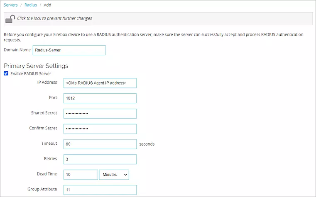The width and height of the screenshot is (316, 197).
Task: Click the unlocked padlock icon
Action: coord(10,19)
